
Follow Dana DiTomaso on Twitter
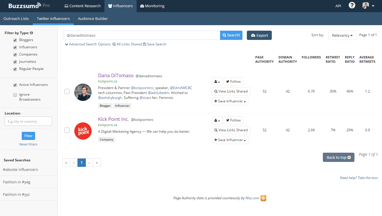coord(233,82)
